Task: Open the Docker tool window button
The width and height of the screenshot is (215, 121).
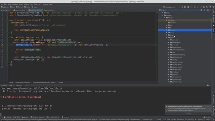Action: (25, 117)
